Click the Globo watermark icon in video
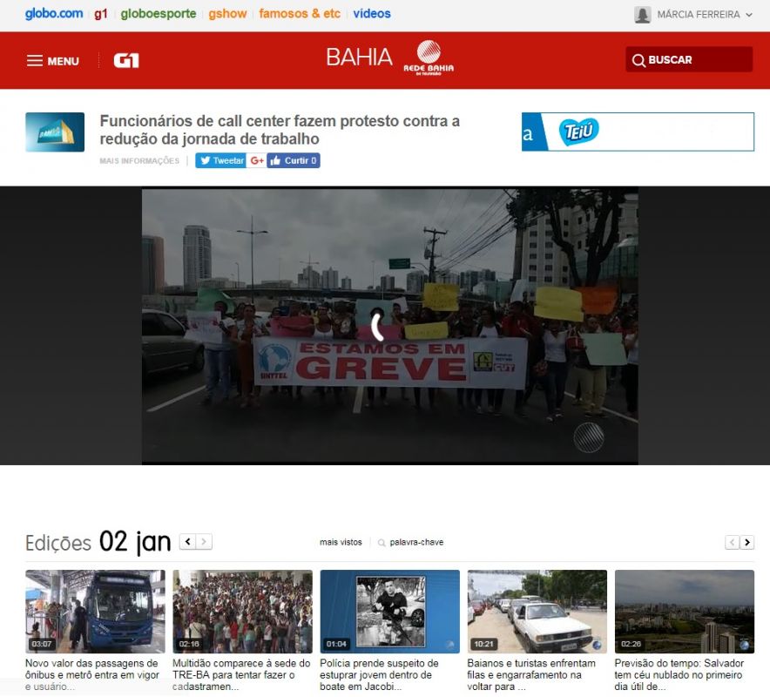770x697 pixels. click(589, 436)
